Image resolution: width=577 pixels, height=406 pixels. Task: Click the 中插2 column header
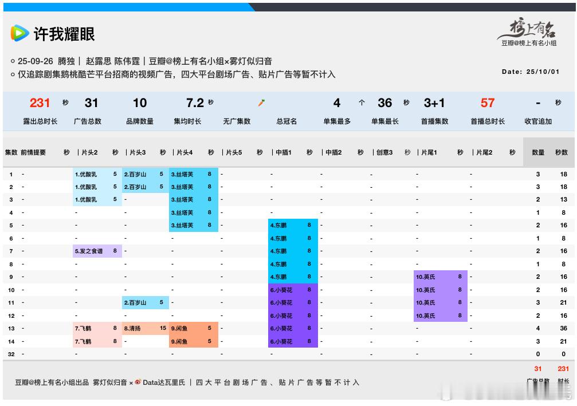pyautogui.click(x=333, y=152)
